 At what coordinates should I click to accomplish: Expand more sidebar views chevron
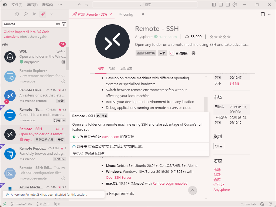tap(51, 14)
